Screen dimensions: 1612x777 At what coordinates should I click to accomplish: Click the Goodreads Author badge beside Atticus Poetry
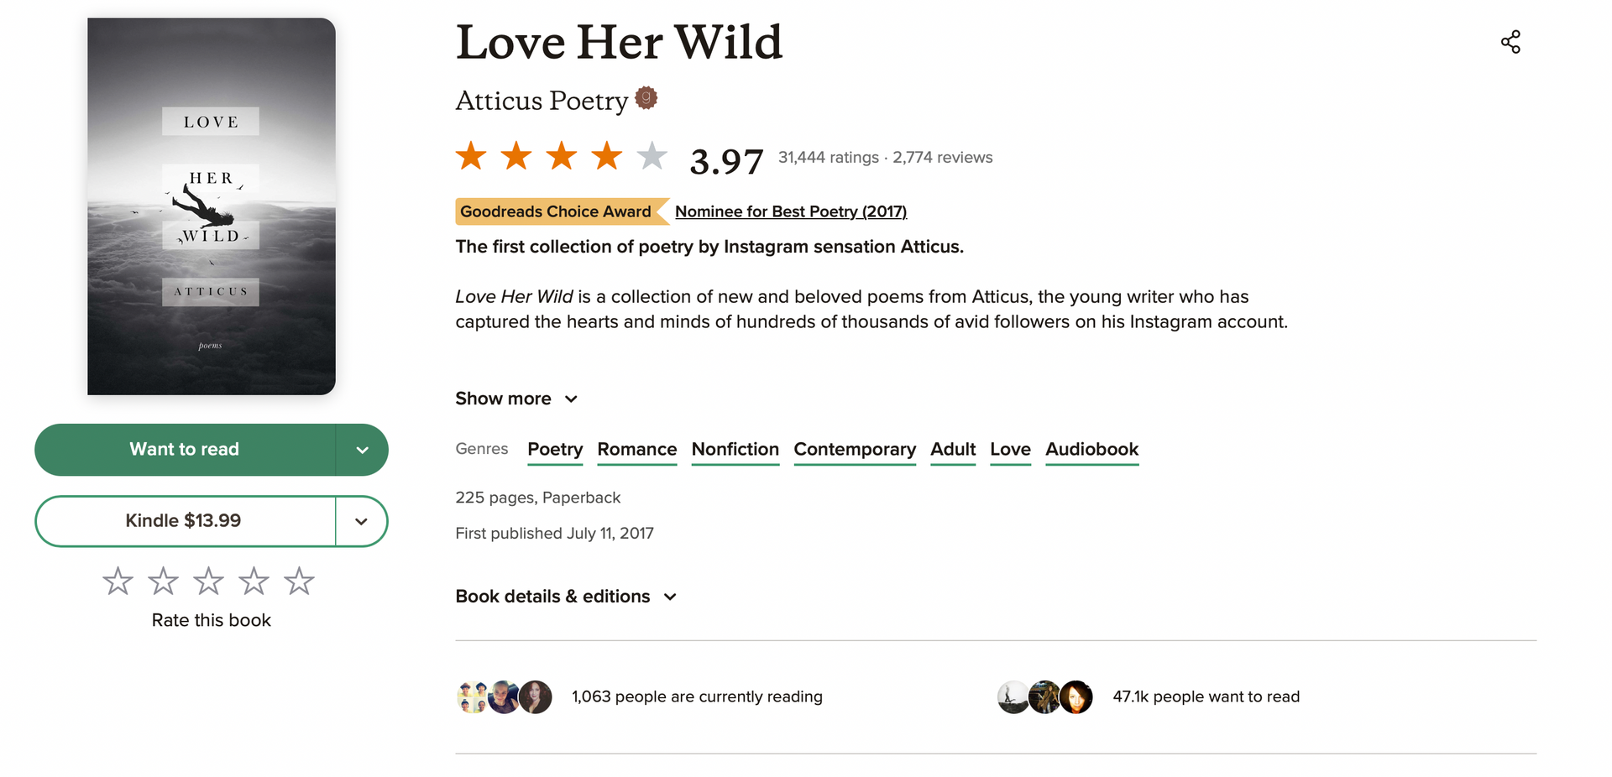tap(645, 97)
